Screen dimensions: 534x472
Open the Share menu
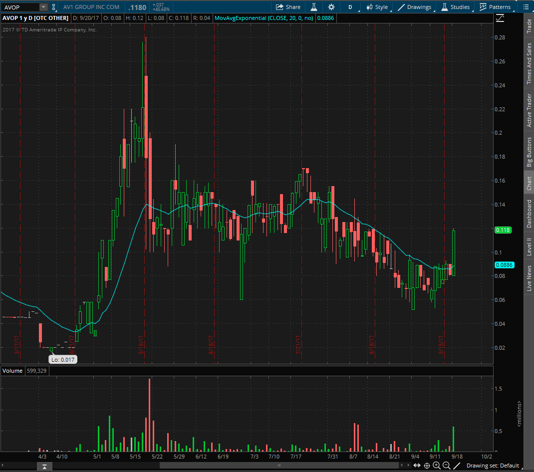point(288,7)
